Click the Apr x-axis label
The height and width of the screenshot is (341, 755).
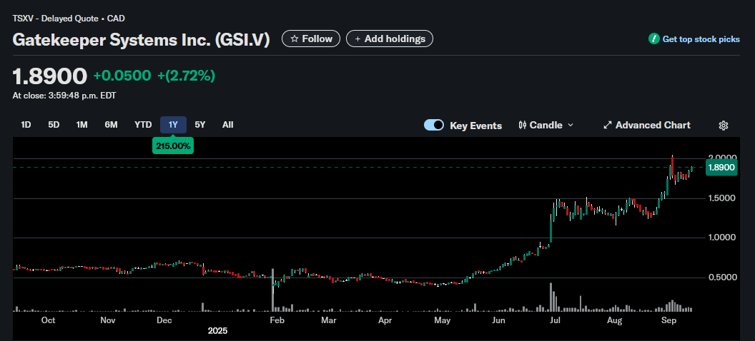click(385, 320)
